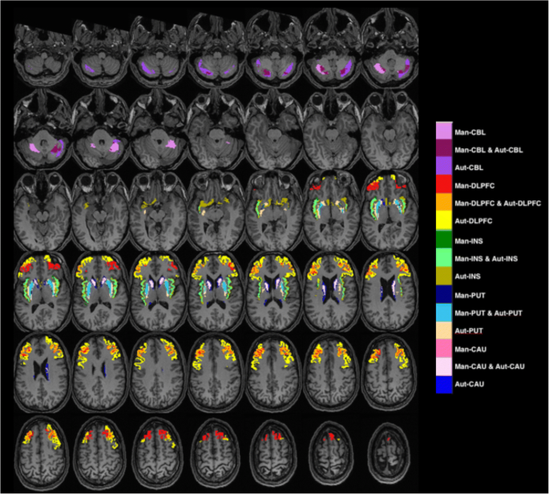The height and width of the screenshot is (494, 549).
Task: Click the Aut-CBL purple legend swatch
Action: pyautogui.click(x=444, y=166)
